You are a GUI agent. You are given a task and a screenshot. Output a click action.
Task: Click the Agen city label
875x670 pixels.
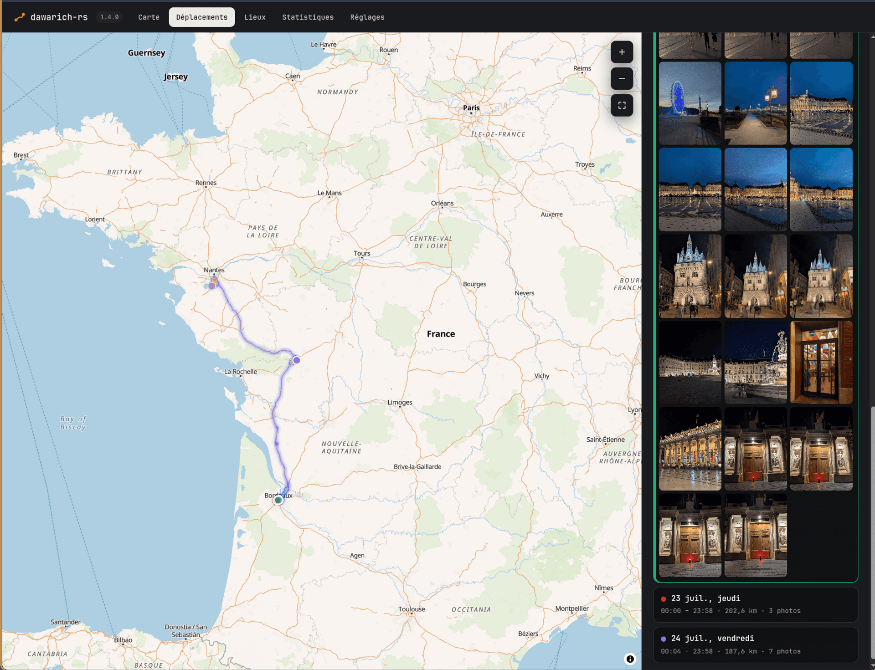(x=357, y=556)
